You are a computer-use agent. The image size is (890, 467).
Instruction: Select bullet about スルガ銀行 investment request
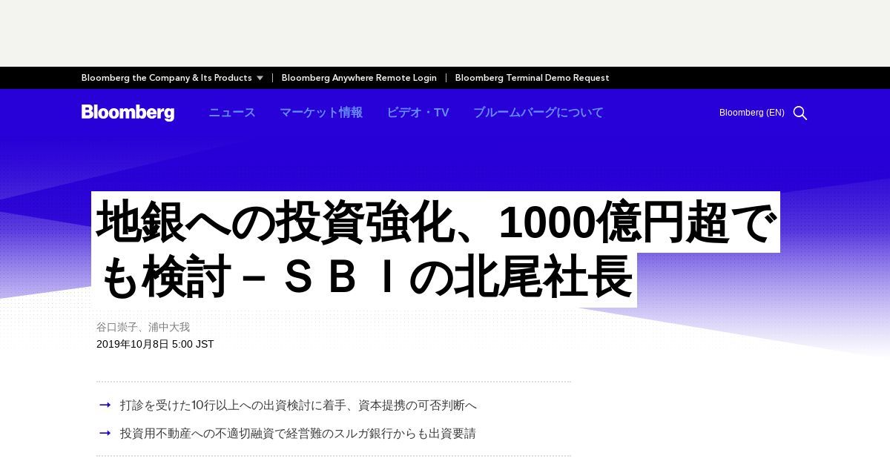pyautogui.click(x=298, y=433)
